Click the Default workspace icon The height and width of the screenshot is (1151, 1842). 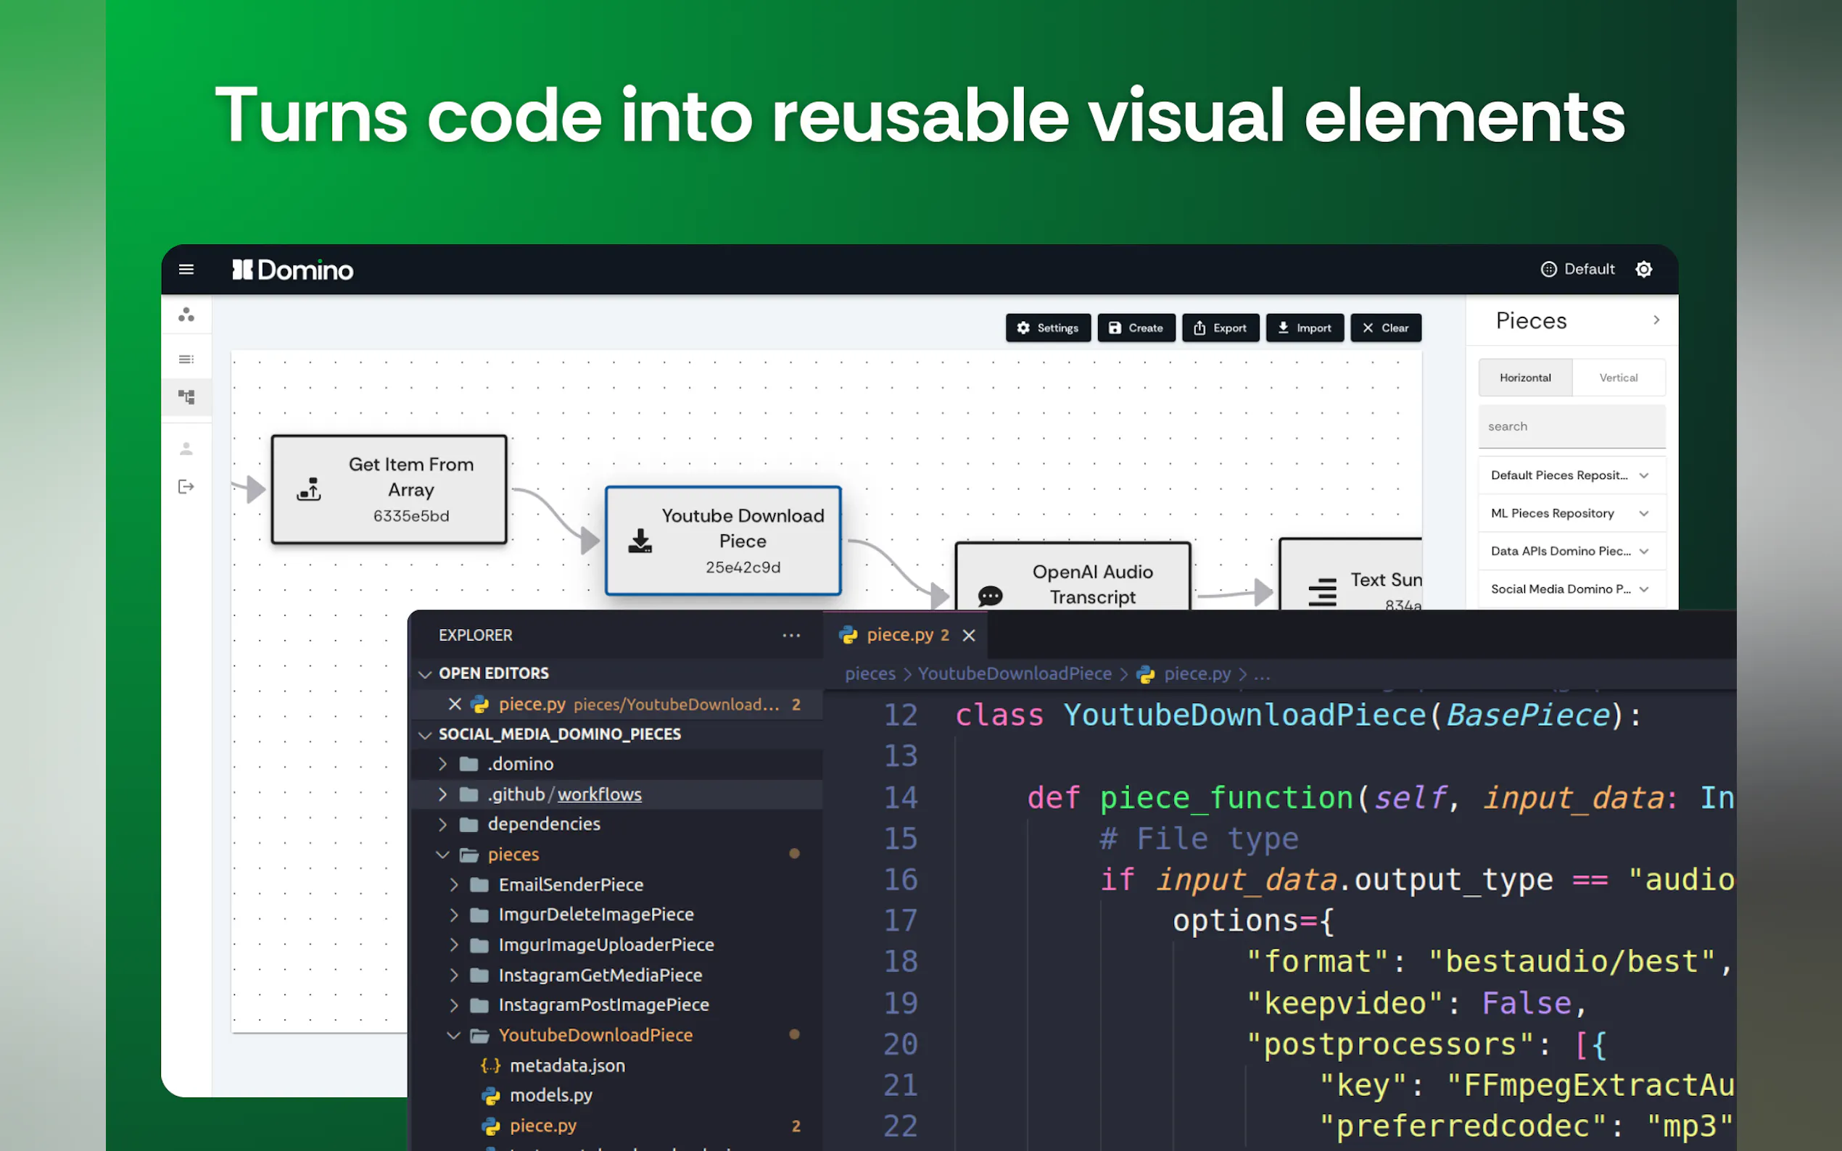pyautogui.click(x=1548, y=270)
